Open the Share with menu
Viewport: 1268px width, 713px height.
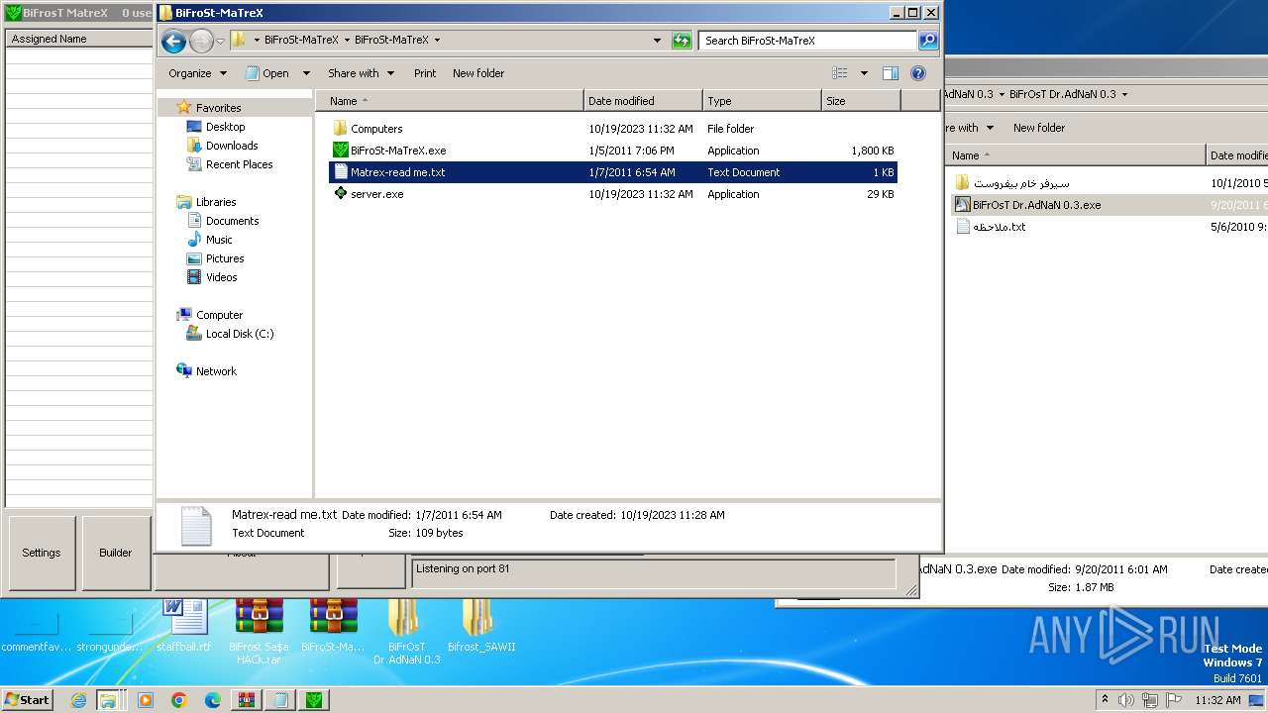(361, 73)
